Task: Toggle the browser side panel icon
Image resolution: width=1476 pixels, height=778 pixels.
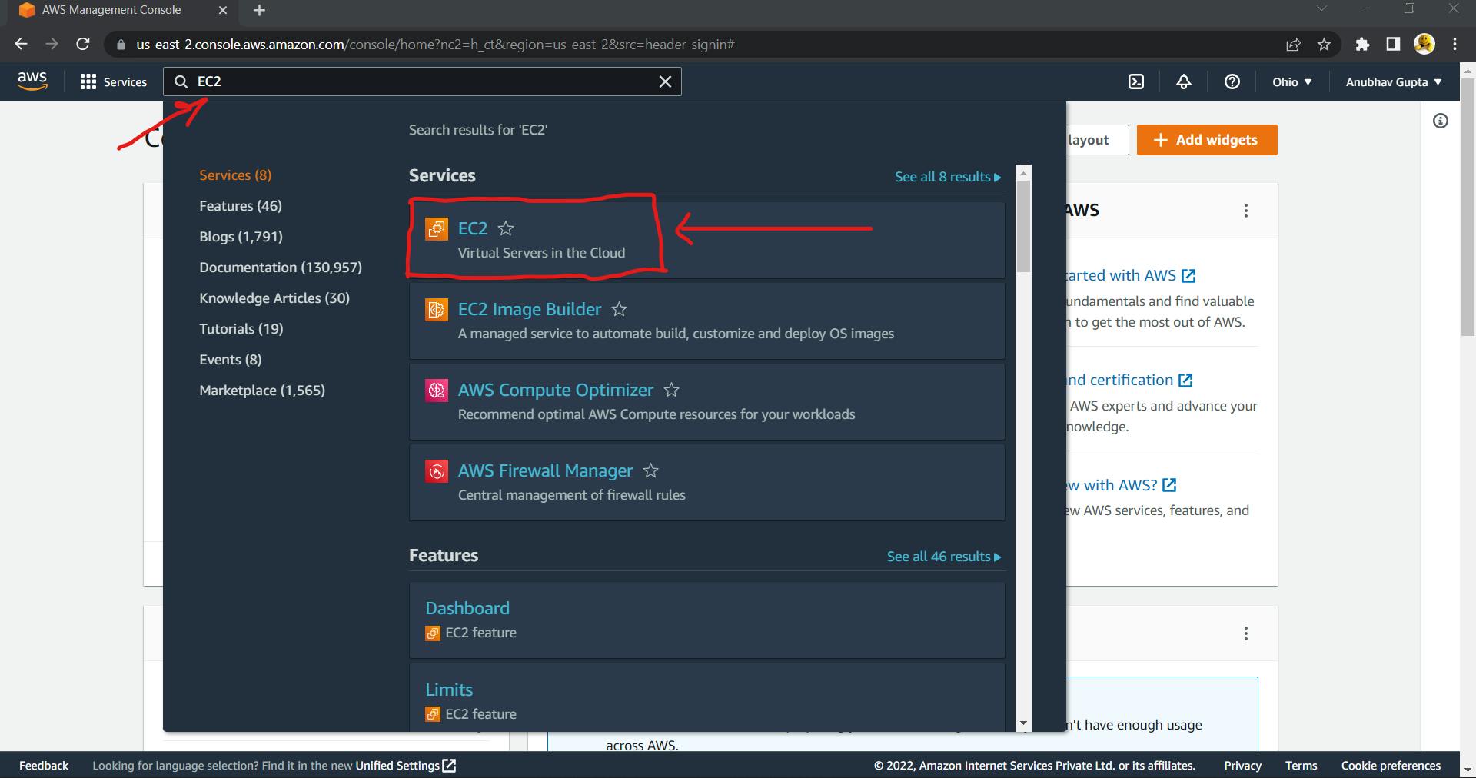Action: tap(1393, 45)
